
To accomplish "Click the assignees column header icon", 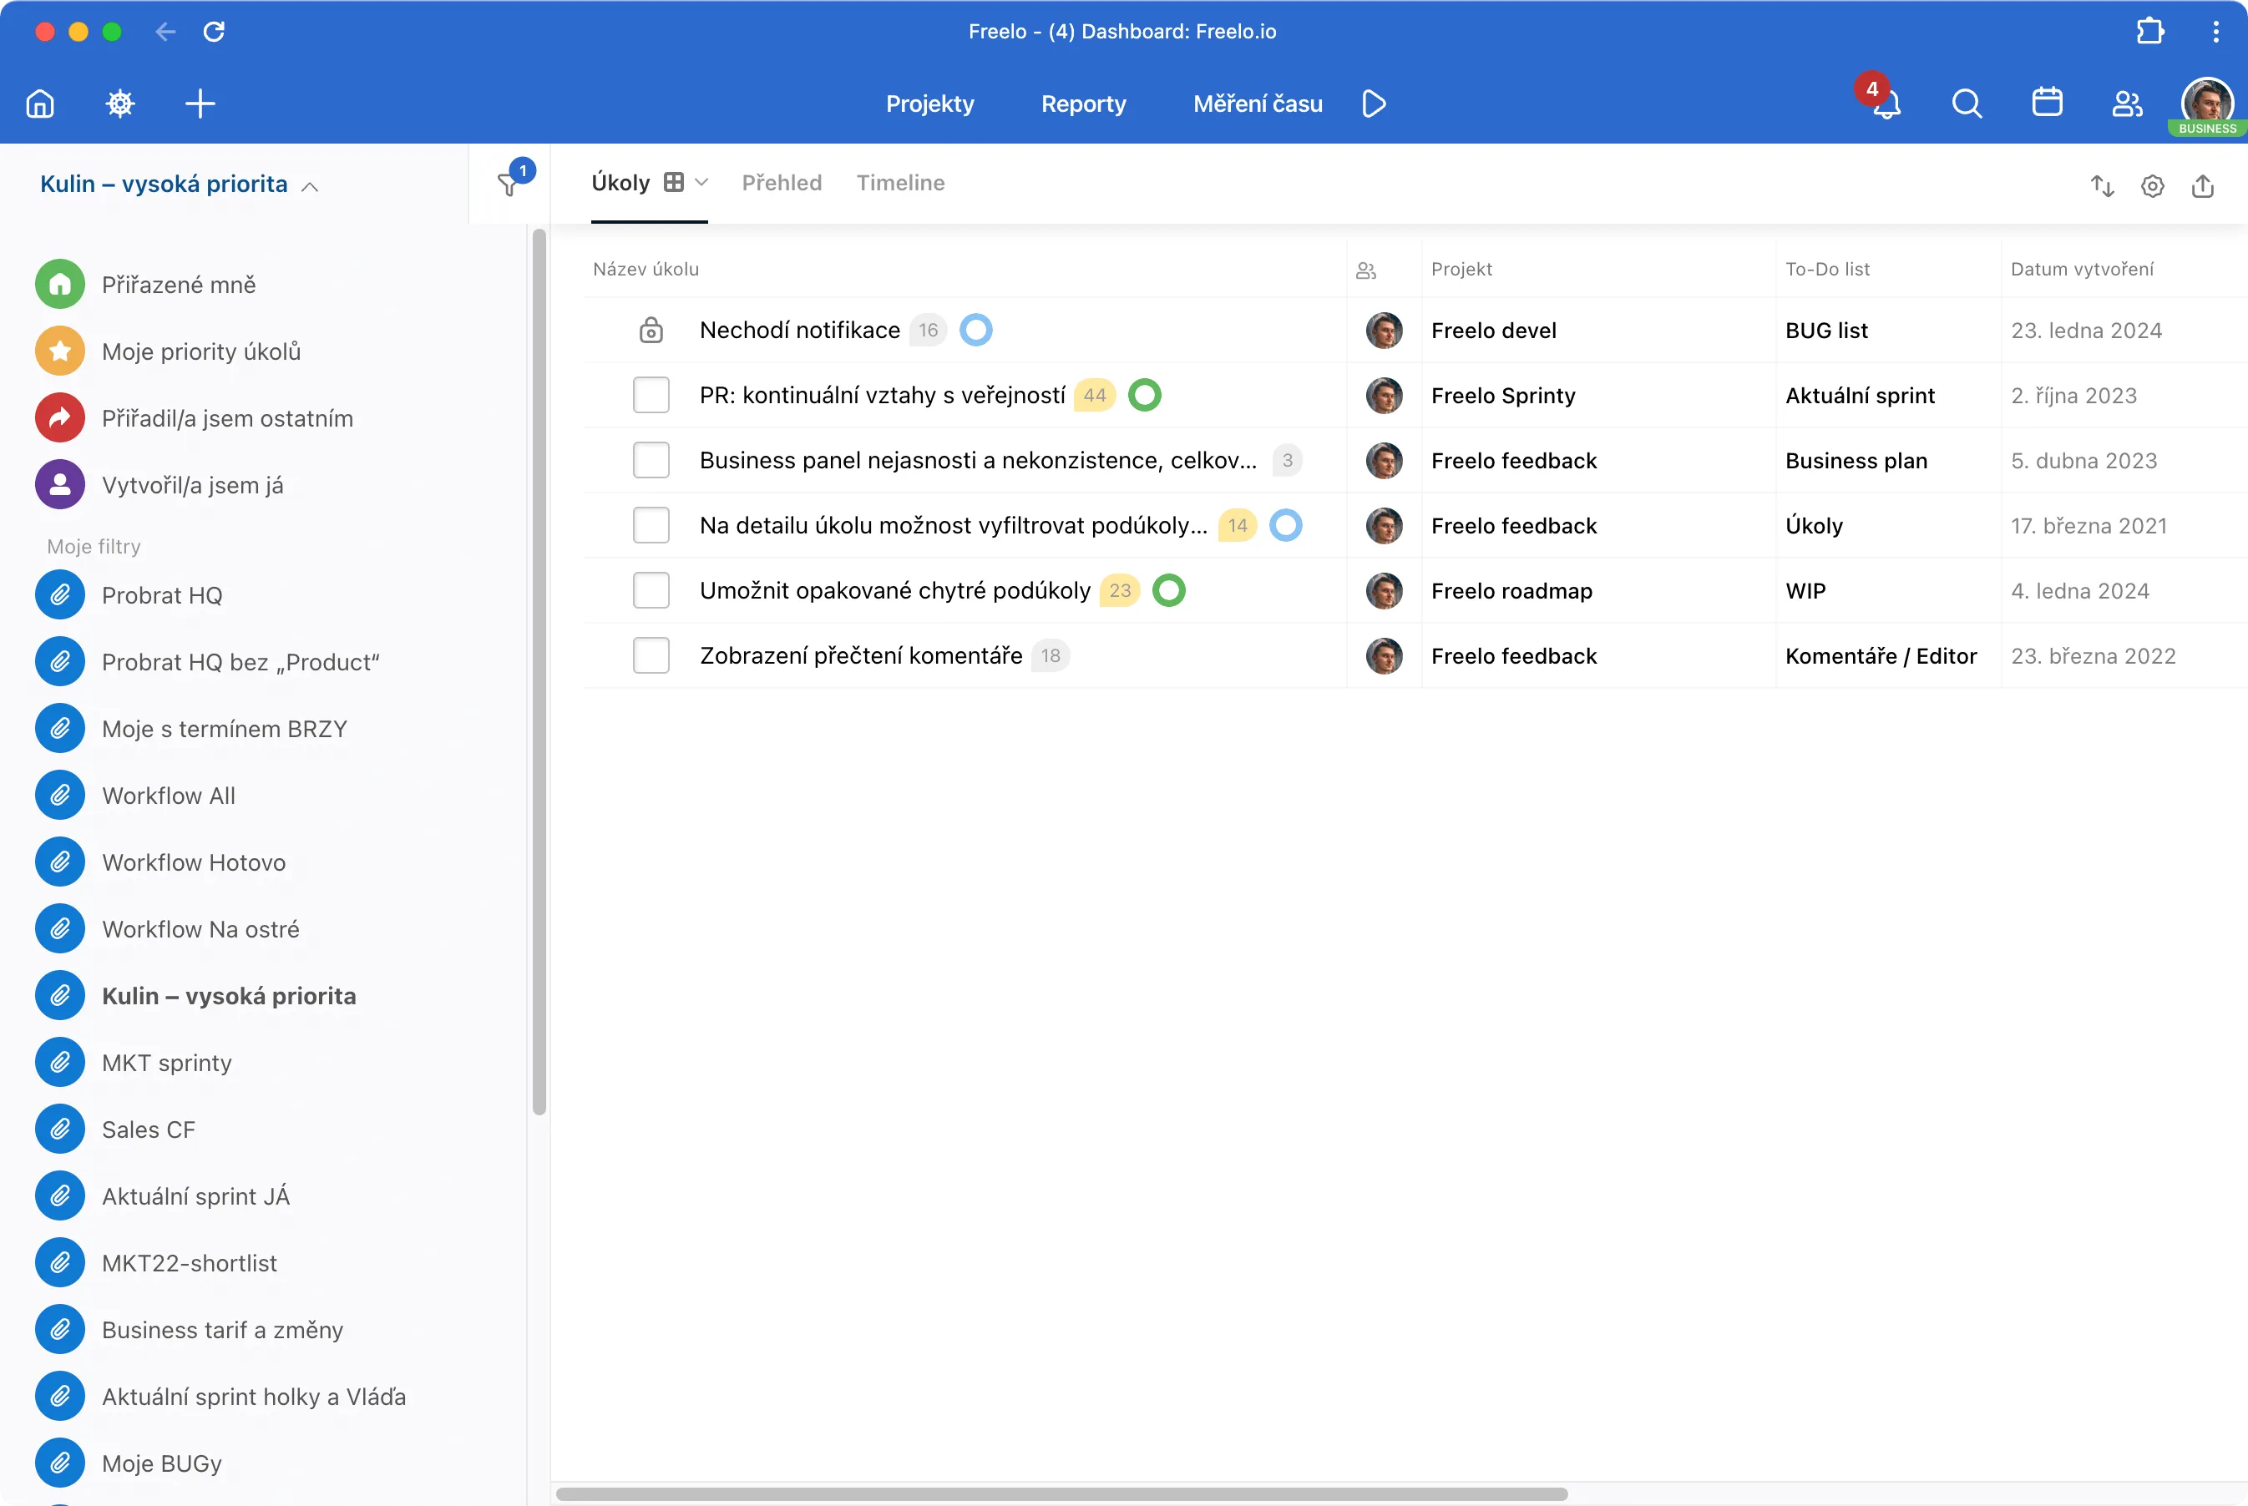I will pyautogui.click(x=1365, y=270).
